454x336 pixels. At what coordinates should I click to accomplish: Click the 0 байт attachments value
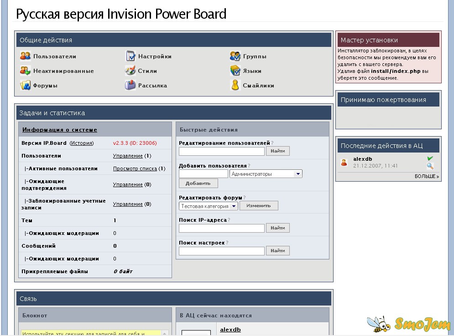tap(123, 271)
